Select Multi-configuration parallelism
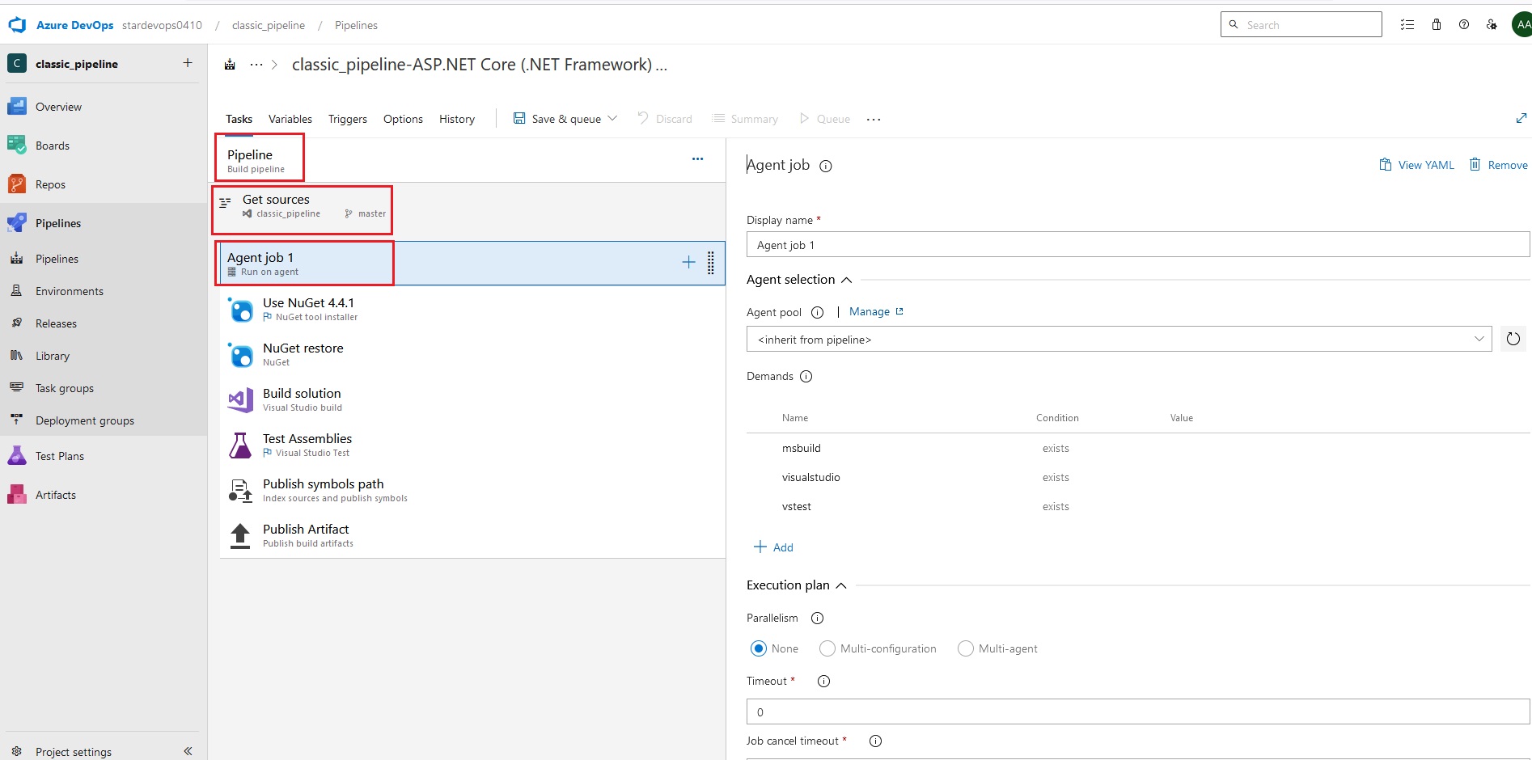 pos(827,648)
